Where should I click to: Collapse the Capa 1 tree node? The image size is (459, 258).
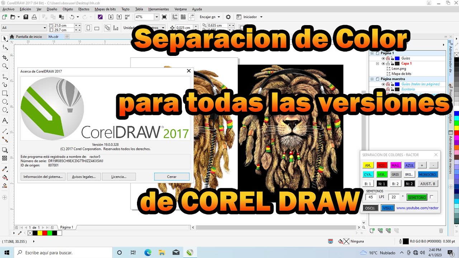[378, 63]
